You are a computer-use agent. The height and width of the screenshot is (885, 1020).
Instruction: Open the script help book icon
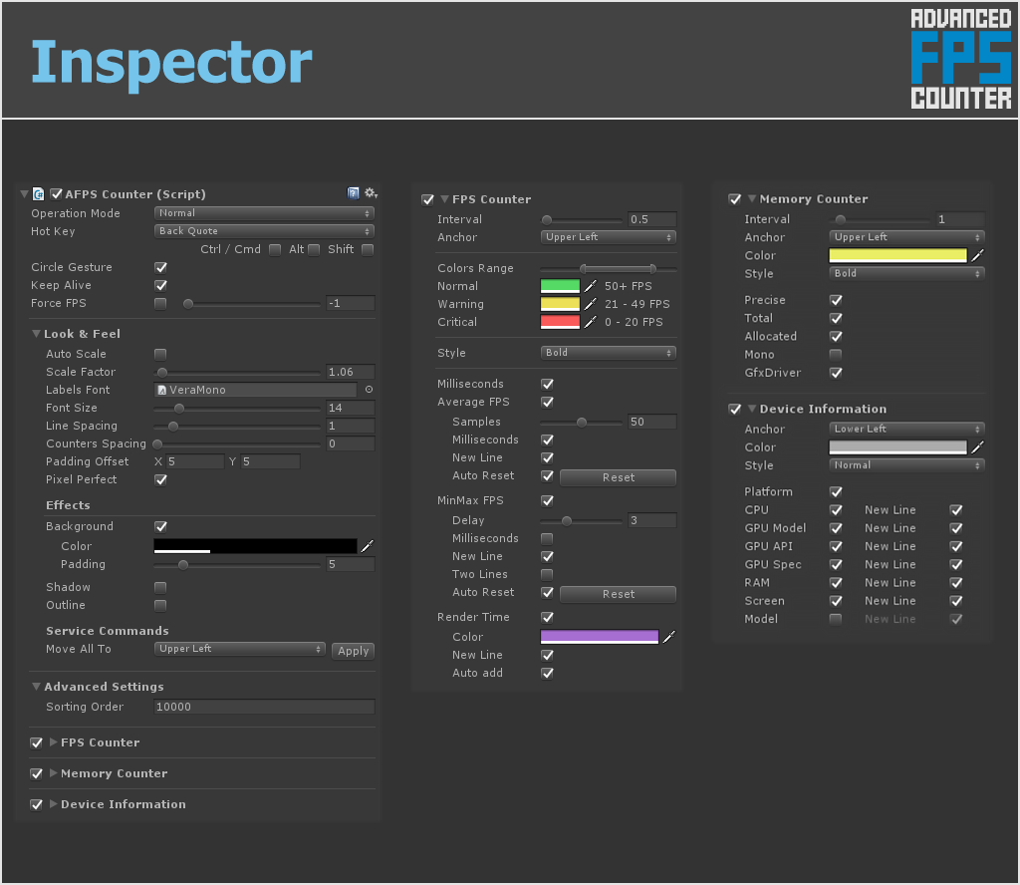[x=354, y=193]
